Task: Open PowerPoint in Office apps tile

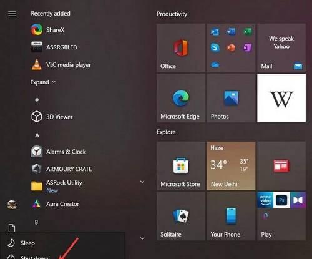Action: (x=231, y=48)
